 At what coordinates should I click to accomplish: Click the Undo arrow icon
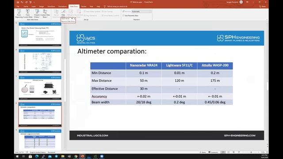click(22, 2)
